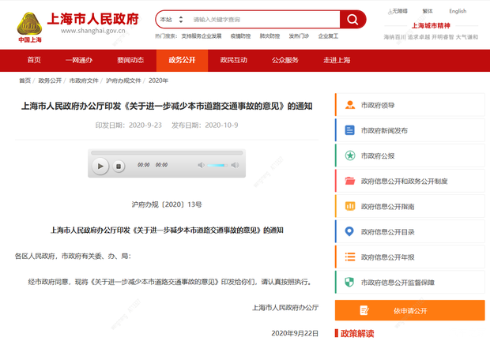Click the 印发日期 2020-9-23 text
Image resolution: width=490 pixels, height=341 pixels.
[129, 125]
